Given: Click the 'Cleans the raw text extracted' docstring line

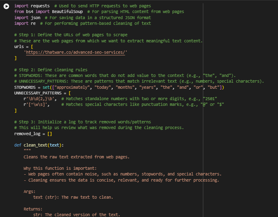Looking at the screenshot, I should click(77, 157).
